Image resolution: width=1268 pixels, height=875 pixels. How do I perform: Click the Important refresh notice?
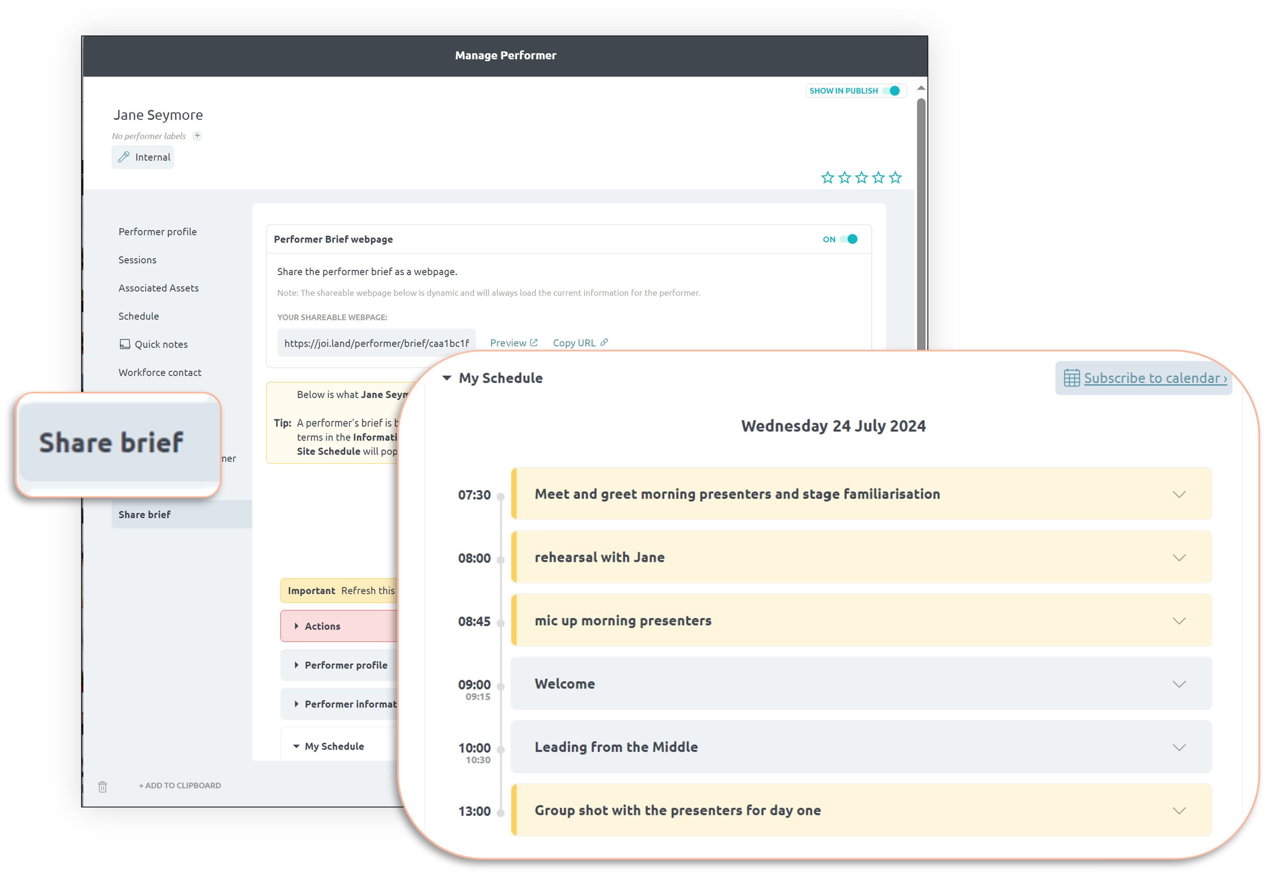click(x=339, y=591)
